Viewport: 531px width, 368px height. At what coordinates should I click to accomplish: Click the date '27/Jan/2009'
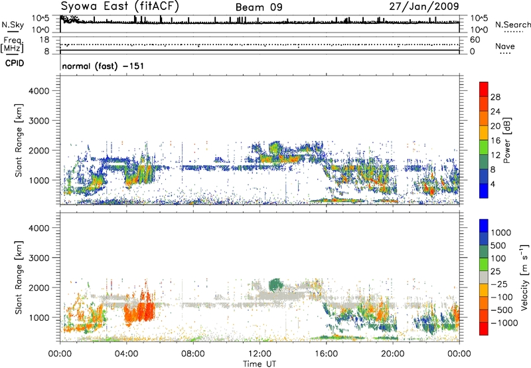[424, 7]
